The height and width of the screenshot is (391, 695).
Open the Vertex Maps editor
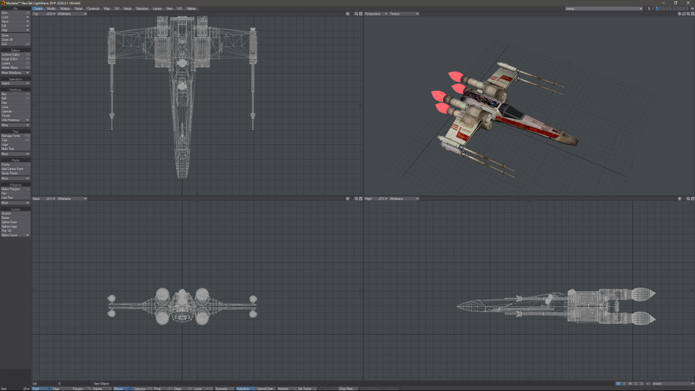tap(15, 67)
